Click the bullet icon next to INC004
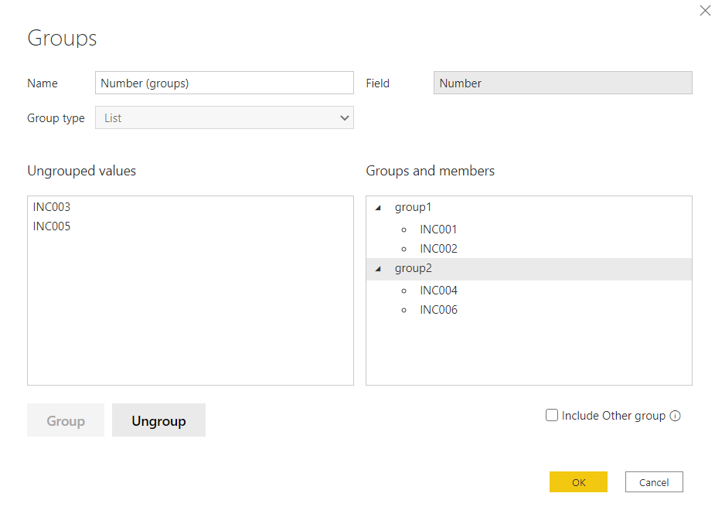The image size is (715, 517). (404, 290)
